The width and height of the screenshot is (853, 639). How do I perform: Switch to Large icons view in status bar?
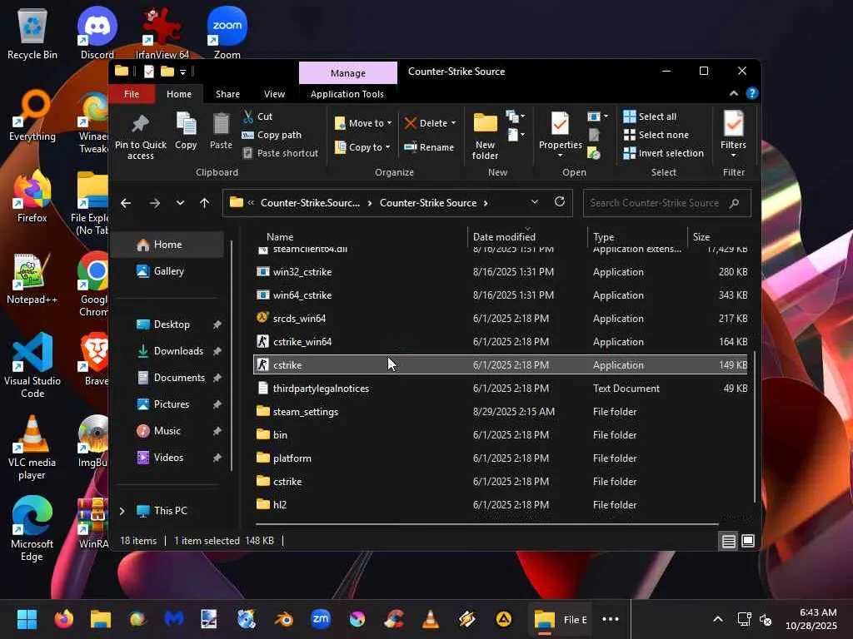tap(748, 541)
